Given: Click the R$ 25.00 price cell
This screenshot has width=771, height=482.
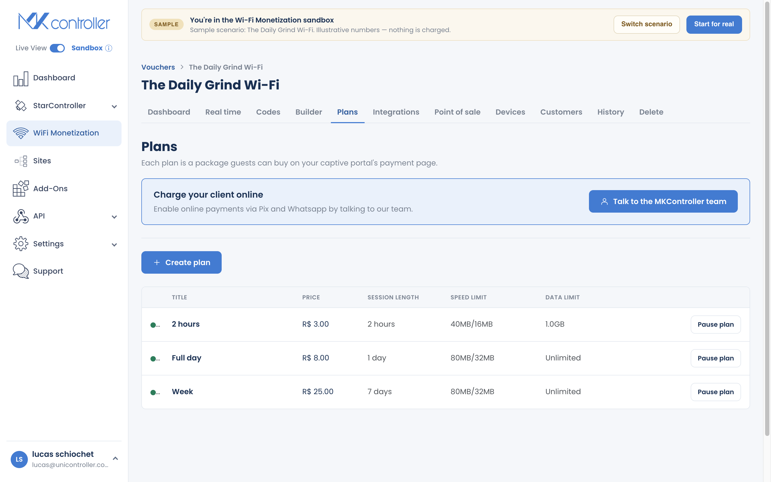Looking at the screenshot, I should point(318,392).
